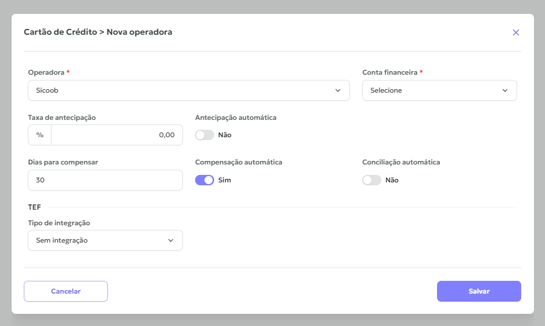Screen dimensions: 545x326
Task: Click the Dias para compensar field
Action: [105, 180]
